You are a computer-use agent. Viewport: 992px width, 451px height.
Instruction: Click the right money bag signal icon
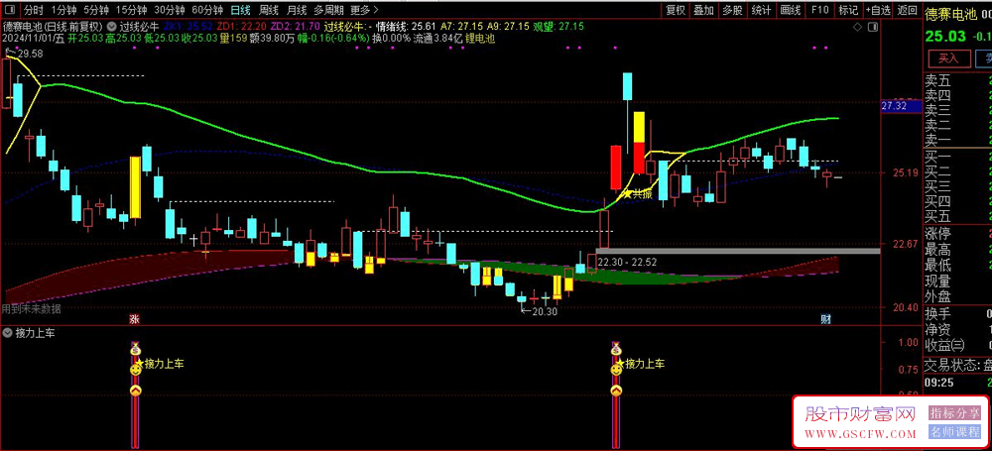[616, 349]
